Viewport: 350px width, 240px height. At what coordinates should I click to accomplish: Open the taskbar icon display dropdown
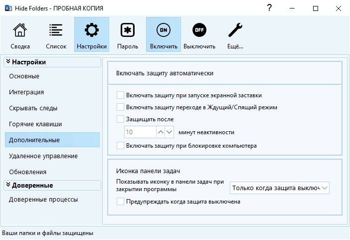pos(280,188)
